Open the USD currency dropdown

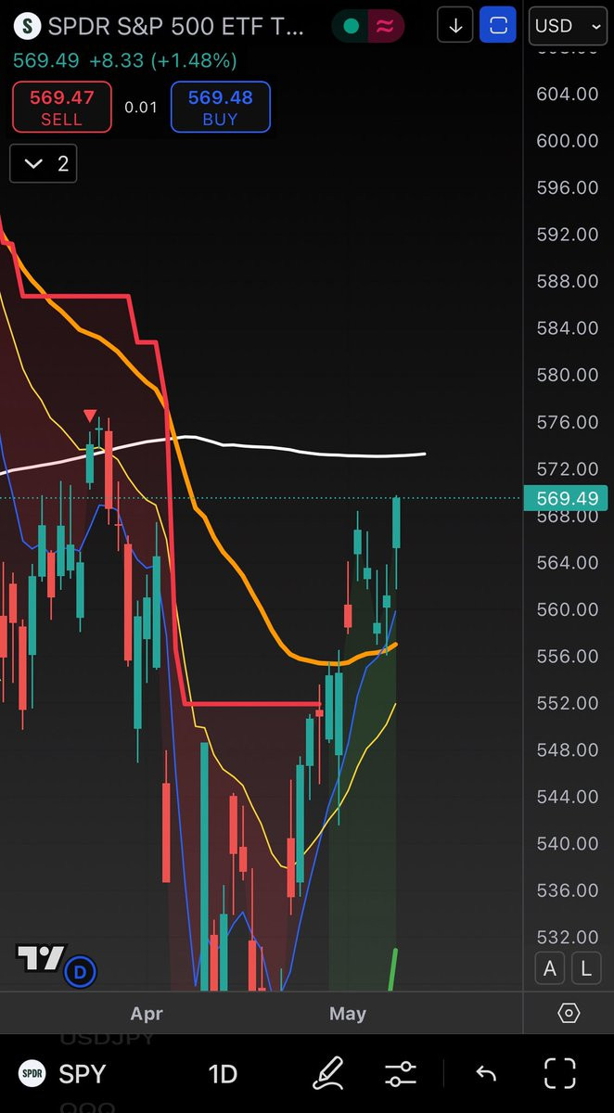point(569,26)
